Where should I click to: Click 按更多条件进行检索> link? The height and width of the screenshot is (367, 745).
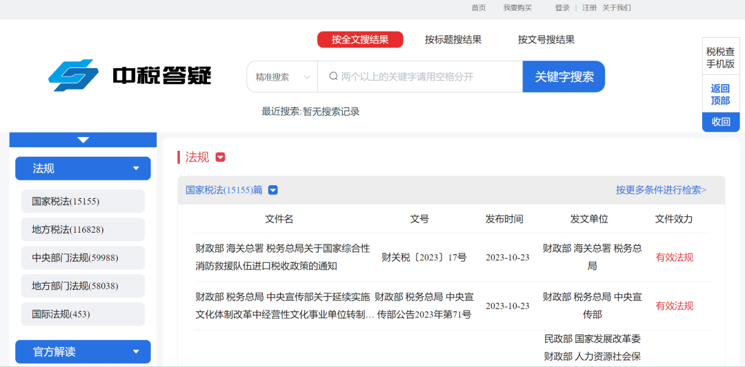coord(662,190)
